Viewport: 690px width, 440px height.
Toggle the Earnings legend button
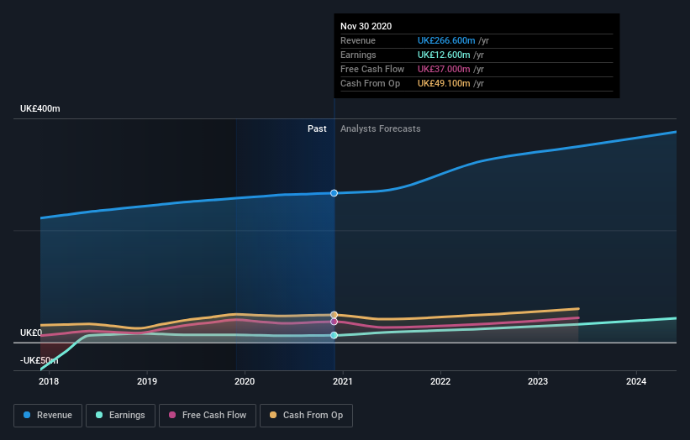point(120,416)
